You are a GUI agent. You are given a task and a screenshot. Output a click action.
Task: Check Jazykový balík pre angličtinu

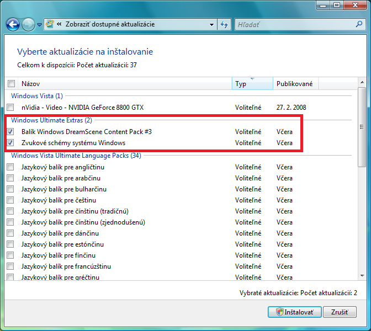tap(10, 167)
